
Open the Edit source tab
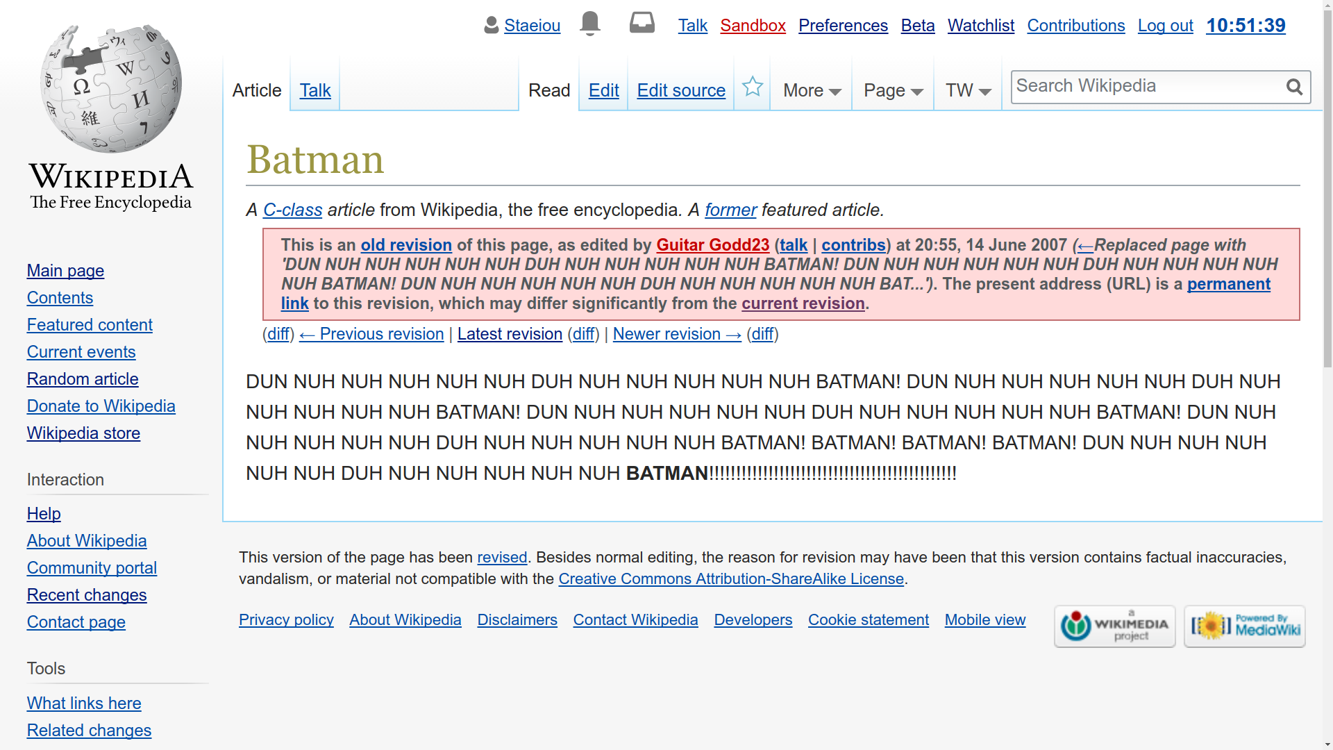681,90
